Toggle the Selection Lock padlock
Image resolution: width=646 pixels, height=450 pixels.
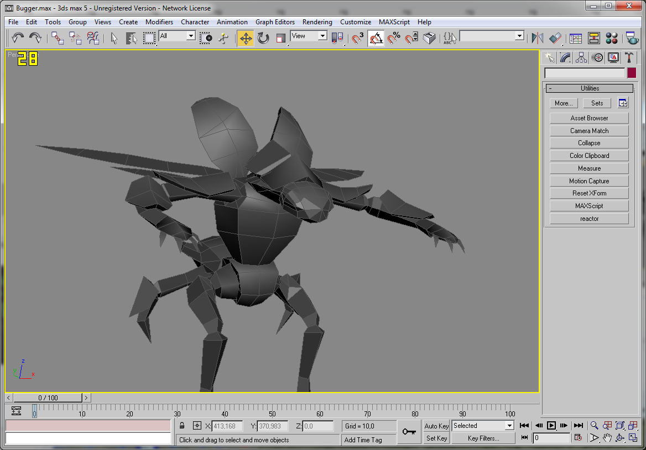pyautogui.click(x=182, y=426)
